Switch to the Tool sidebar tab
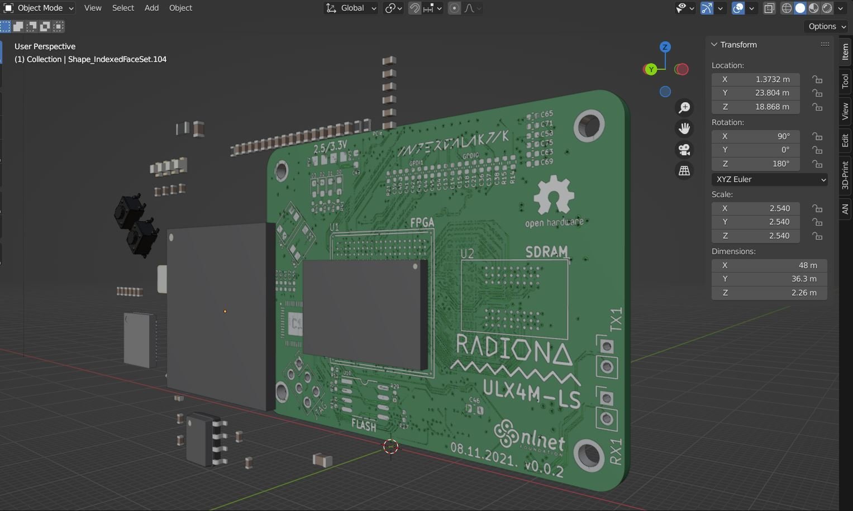This screenshot has height=511, width=853. click(845, 82)
